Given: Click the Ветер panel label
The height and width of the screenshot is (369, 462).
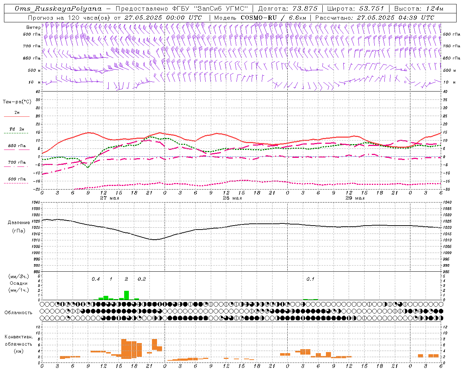Looking at the screenshot, I should [x=34, y=27].
